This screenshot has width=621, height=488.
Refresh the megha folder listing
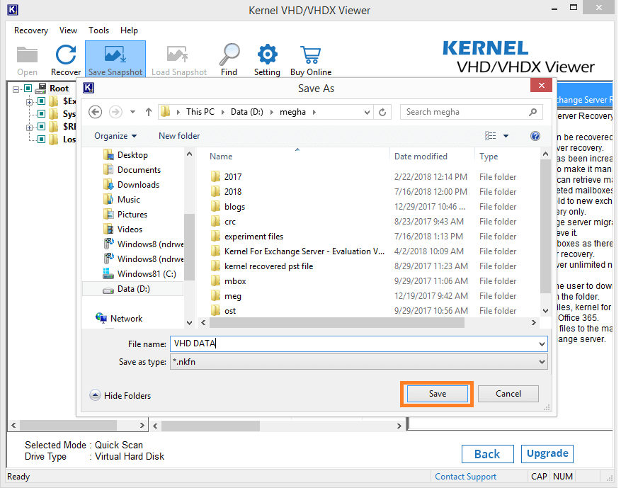tap(382, 112)
